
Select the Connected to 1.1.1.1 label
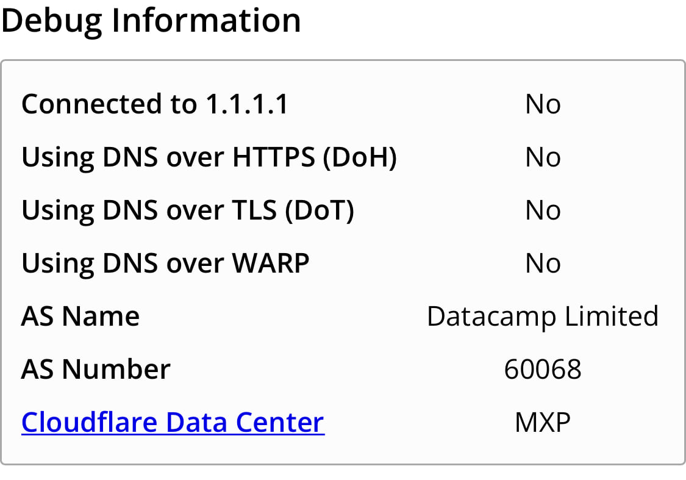coord(155,104)
